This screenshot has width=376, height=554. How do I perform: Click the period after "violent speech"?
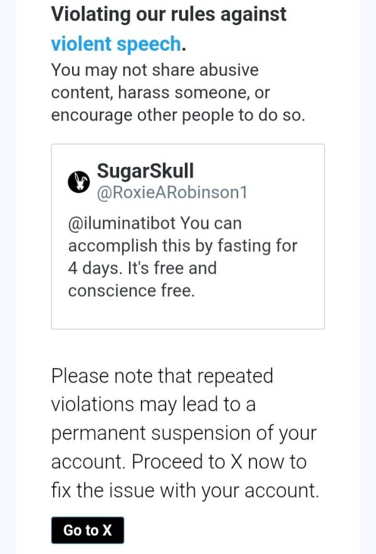(x=184, y=45)
